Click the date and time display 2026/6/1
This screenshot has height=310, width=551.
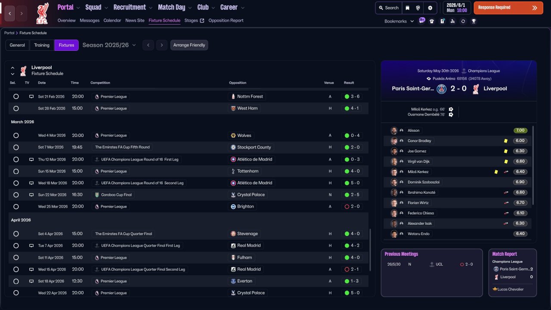pyautogui.click(x=457, y=8)
